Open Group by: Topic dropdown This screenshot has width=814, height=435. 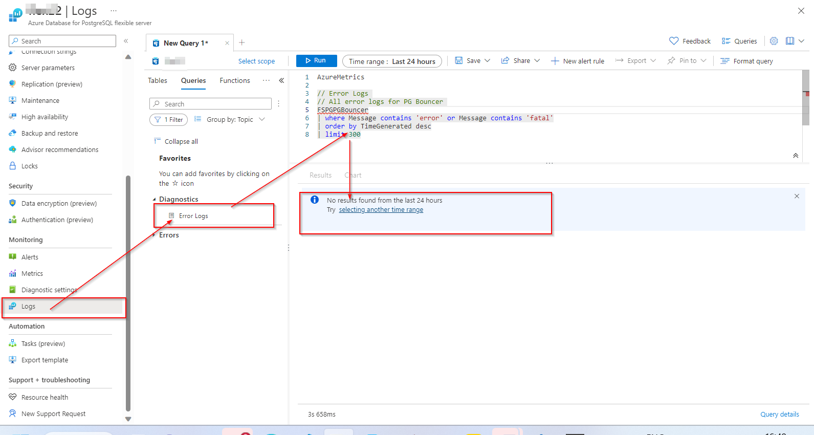point(230,119)
